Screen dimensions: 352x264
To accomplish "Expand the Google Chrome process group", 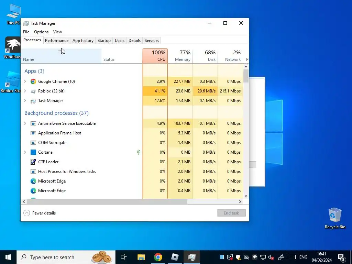I will [25, 81].
